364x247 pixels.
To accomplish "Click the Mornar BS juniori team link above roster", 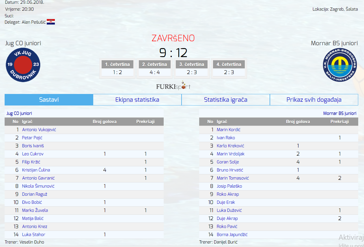I will coord(339,114).
